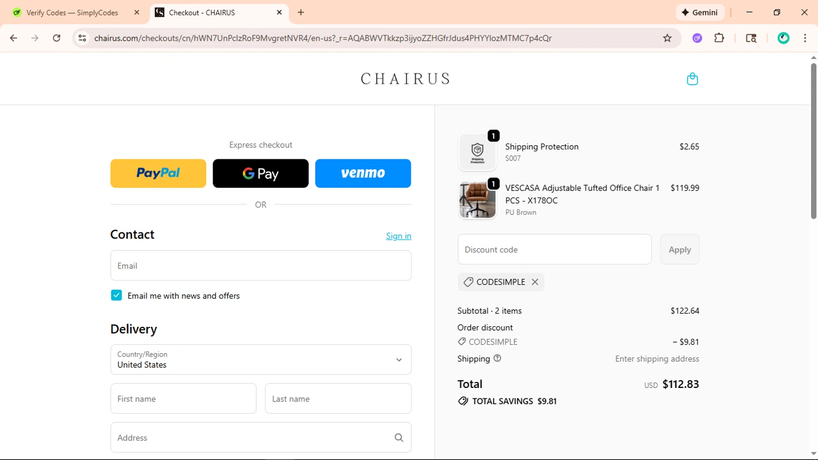Screen dimensions: 818x460
Task: Click the TOTAL SAVINGS tag icon
Action: click(x=463, y=401)
